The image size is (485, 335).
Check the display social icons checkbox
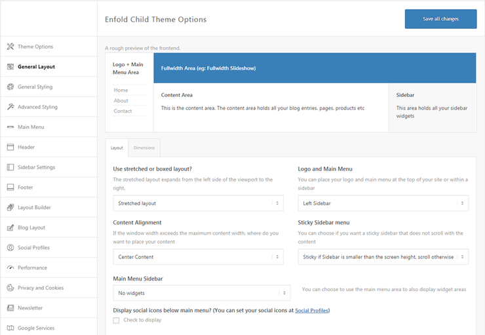[x=116, y=320]
